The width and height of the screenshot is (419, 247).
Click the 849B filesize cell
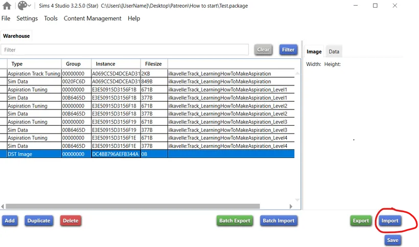coord(154,81)
